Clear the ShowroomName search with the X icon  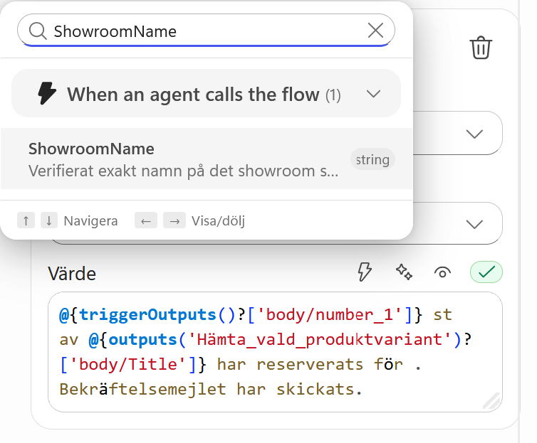pos(375,31)
